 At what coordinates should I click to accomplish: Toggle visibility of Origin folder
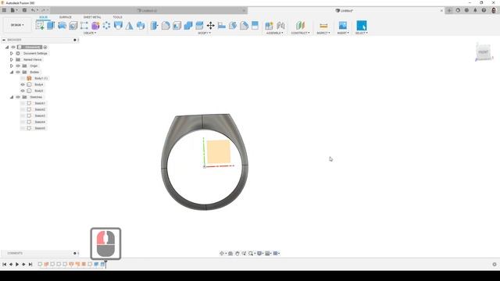point(18,66)
